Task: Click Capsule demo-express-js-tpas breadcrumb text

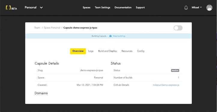Action: (x=80, y=28)
